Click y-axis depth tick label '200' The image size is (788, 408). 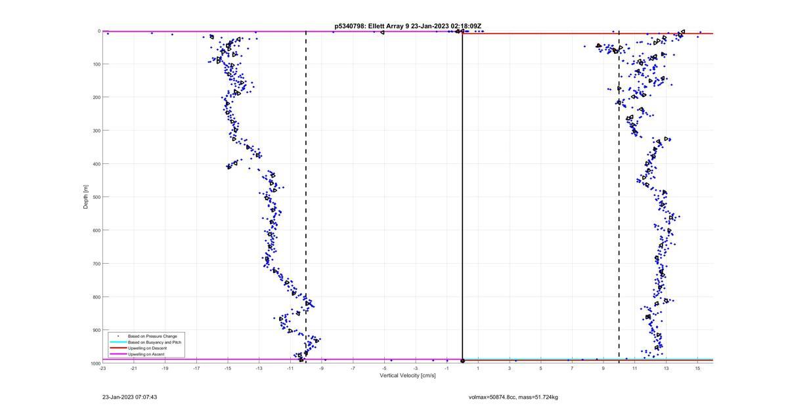(96, 97)
